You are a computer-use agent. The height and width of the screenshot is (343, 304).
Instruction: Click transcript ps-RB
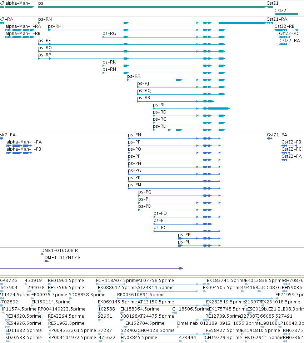pos(144,98)
